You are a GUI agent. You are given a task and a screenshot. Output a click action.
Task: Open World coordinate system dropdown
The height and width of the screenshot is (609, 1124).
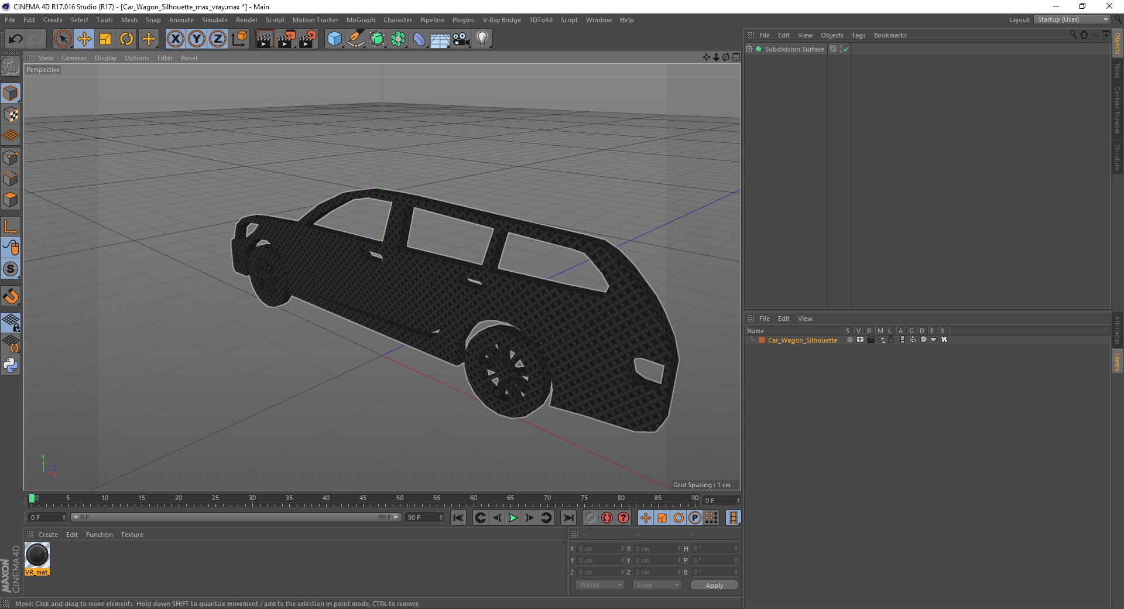click(600, 585)
